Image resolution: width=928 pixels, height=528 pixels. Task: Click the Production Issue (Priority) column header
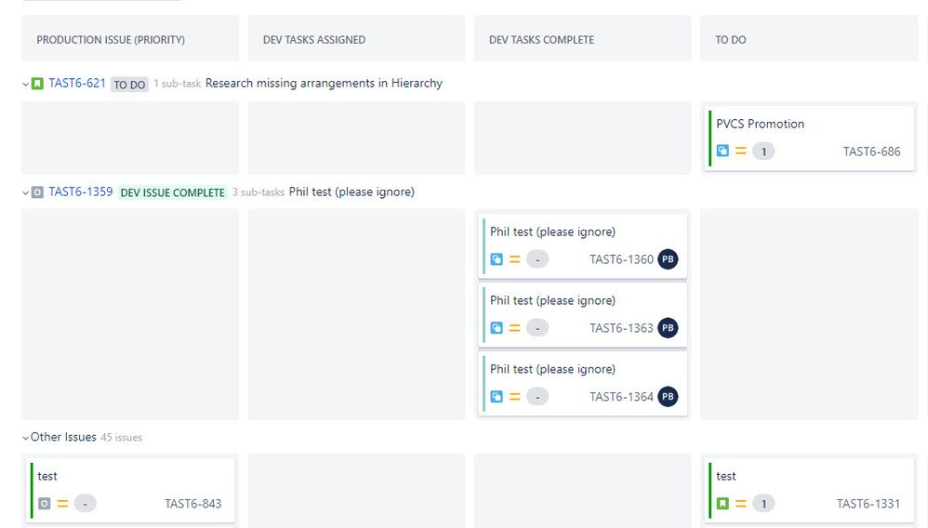(x=111, y=40)
